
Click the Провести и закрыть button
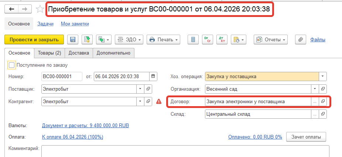click(x=34, y=39)
